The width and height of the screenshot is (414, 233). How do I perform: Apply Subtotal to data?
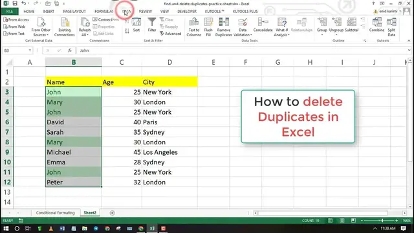351,25
